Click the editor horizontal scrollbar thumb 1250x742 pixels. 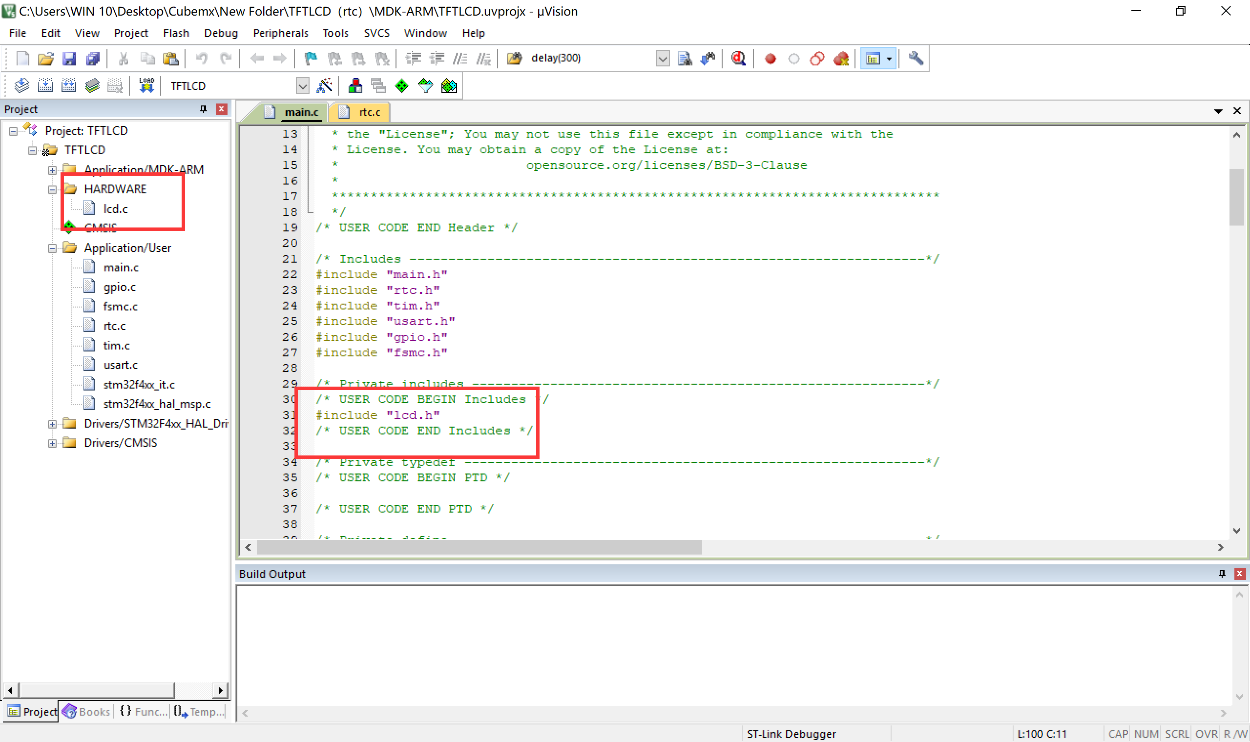pos(479,547)
